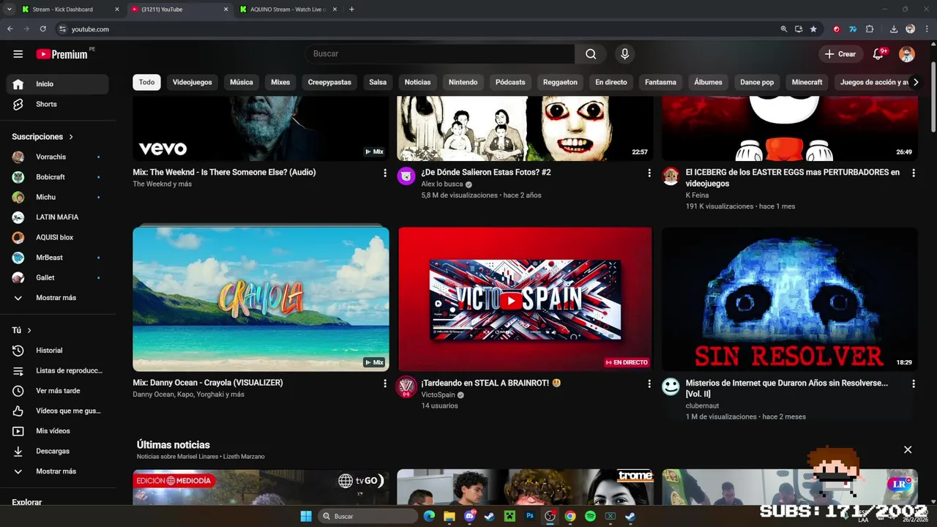Open options for ¿De Dónde Salieron Estas Fotos? video
This screenshot has width=937, height=527.
[649, 173]
